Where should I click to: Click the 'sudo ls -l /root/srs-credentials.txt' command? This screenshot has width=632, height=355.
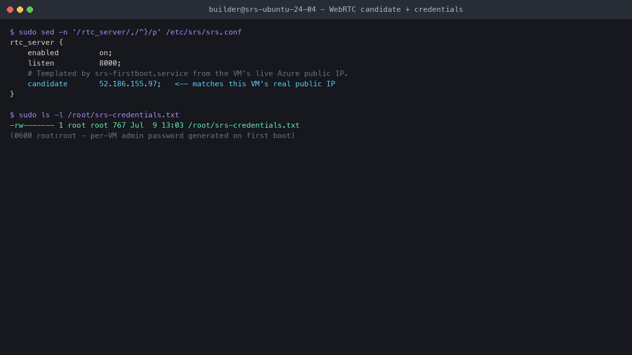click(x=94, y=115)
